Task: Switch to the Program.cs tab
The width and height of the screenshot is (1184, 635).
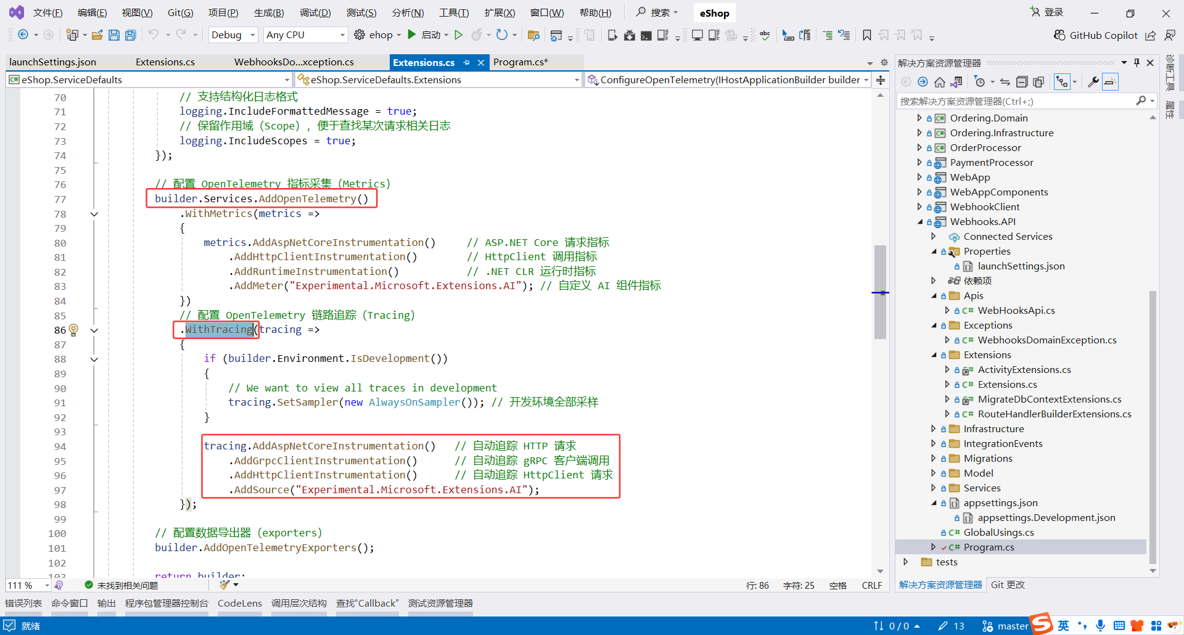Action: point(521,62)
